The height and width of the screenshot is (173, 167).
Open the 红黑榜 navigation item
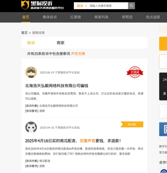pyautogui.click(x=76, y=17)
